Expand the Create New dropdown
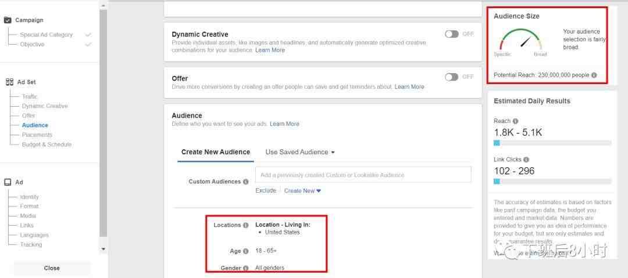 coord(302,191)
